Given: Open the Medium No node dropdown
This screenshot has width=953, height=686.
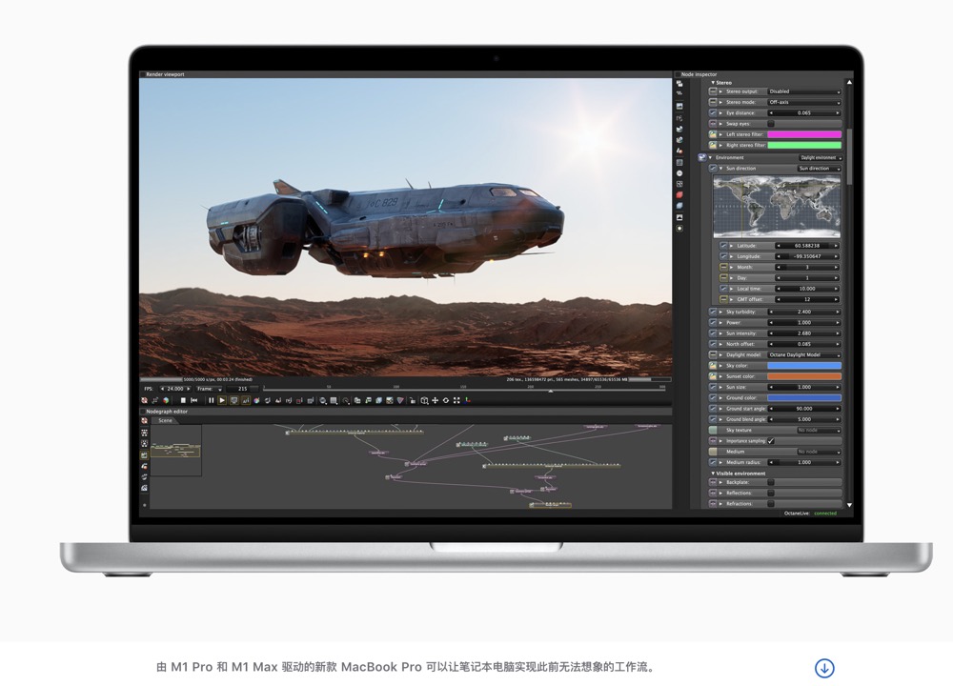Looking at the screenshot, I should 820,452.
